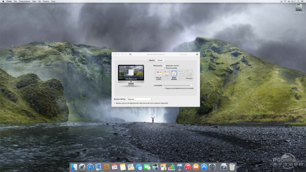306x172 pixels.
Task: Open iBooks orange icon in dock
Action: pyautogui.click(x=196, y=167)
